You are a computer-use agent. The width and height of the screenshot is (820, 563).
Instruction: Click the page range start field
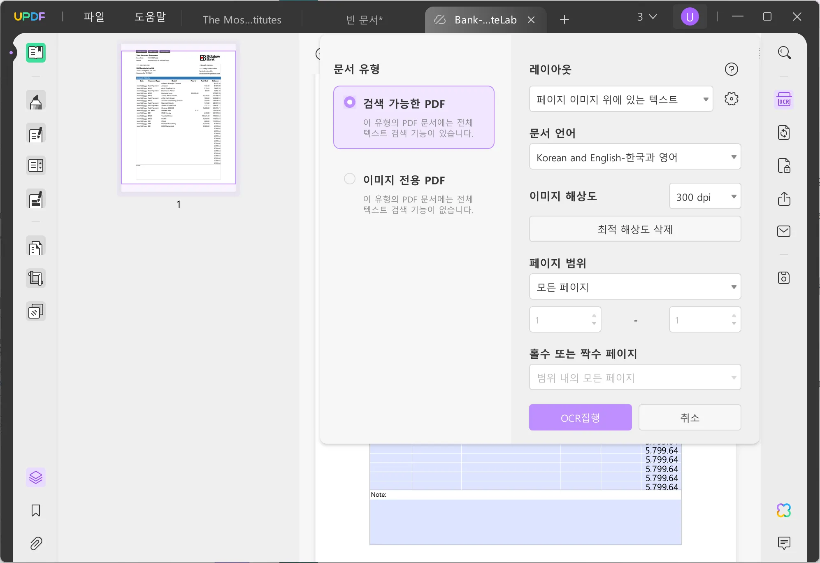click(x=565, y=319)
